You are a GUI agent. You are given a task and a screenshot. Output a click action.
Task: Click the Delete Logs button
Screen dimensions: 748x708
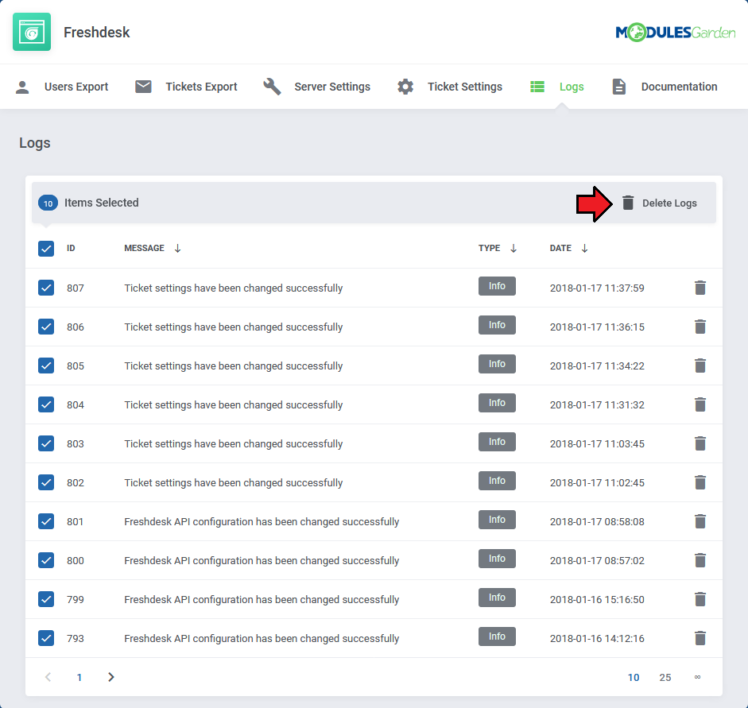click(659, 203)
